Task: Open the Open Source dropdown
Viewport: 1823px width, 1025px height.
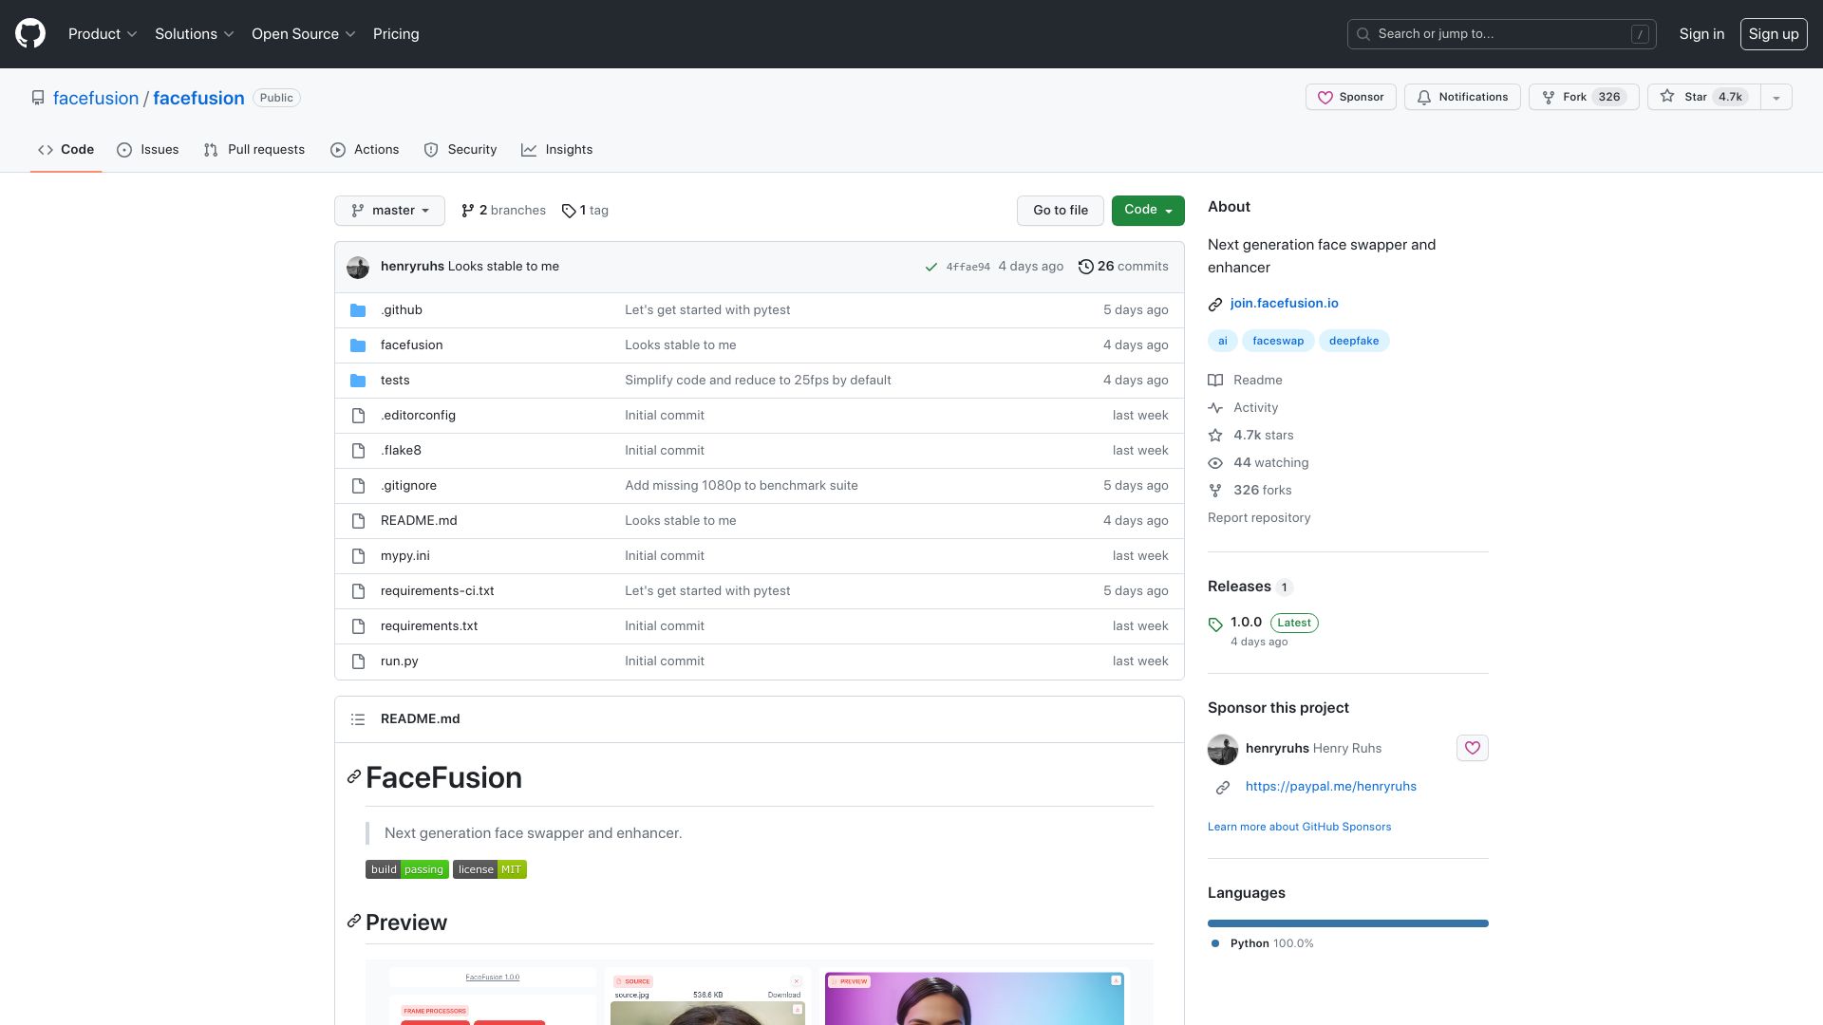Action: pyautogui.click(x=303, y=34)
